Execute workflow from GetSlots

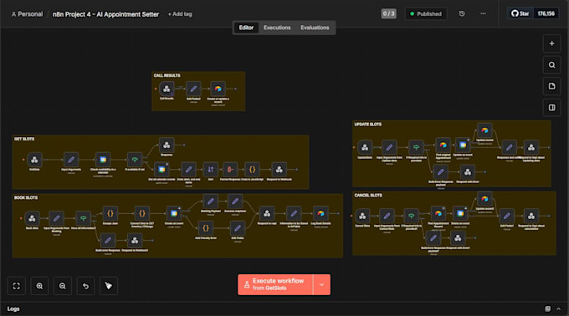coord(275,284)
